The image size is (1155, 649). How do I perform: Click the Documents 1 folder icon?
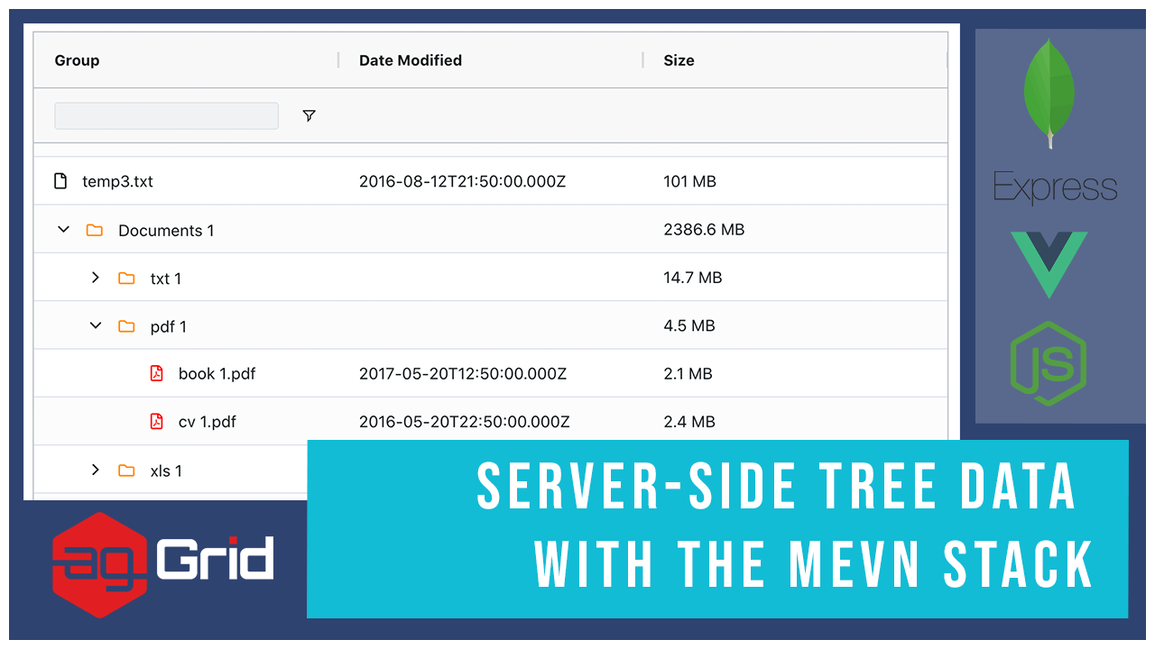point(95,230)
